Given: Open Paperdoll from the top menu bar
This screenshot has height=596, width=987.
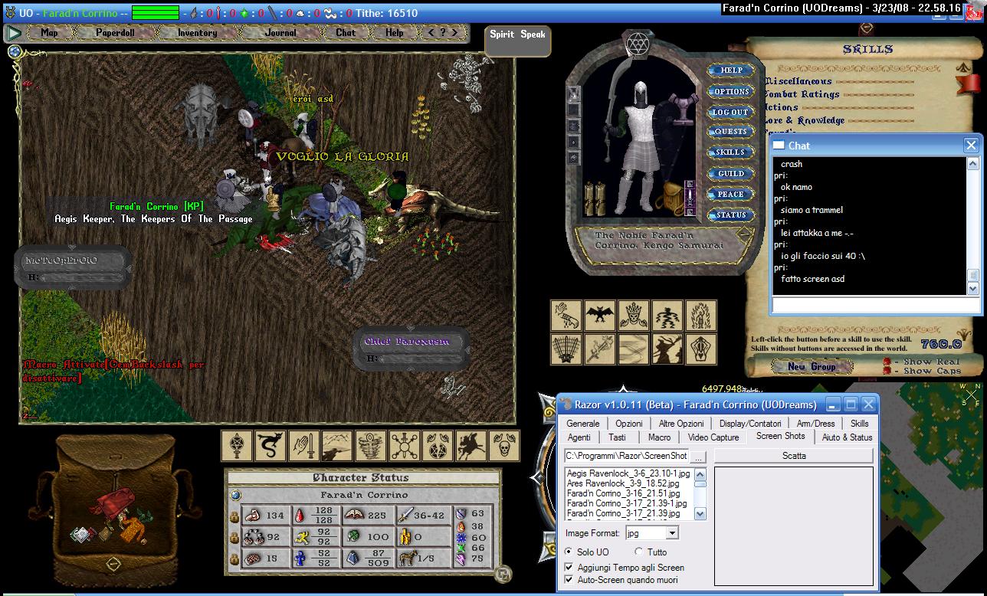Looking at the screenshot, I should pos(114,33).
